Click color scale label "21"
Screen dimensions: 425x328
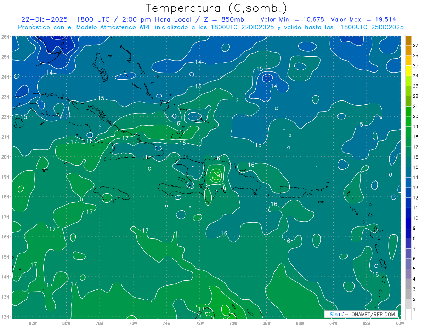click(x=416, y=106)
